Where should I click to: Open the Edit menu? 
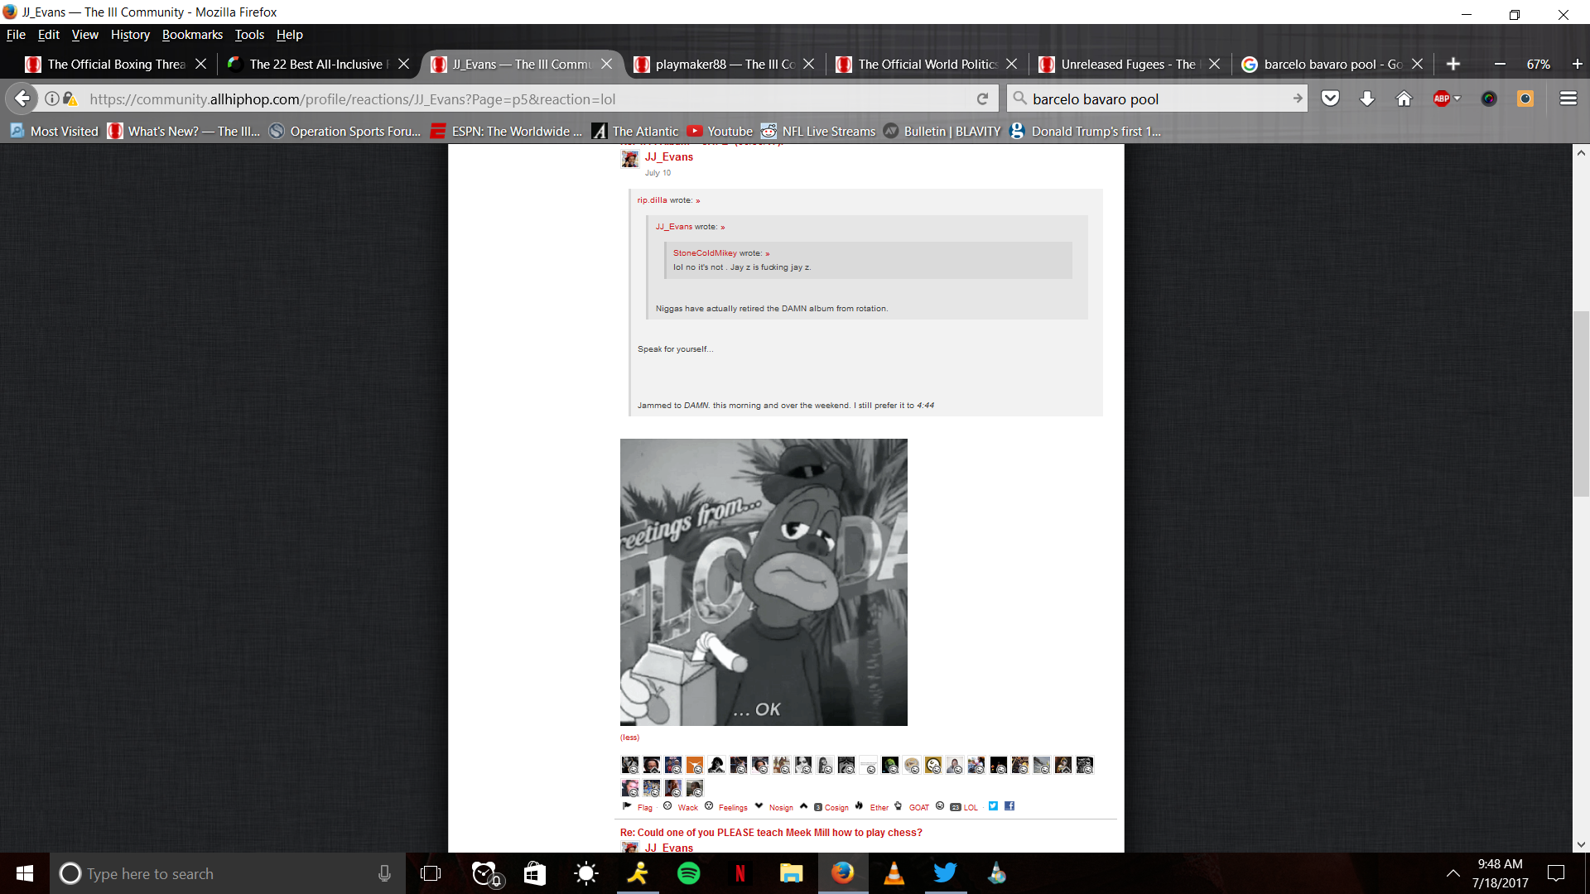click(49, 35)
